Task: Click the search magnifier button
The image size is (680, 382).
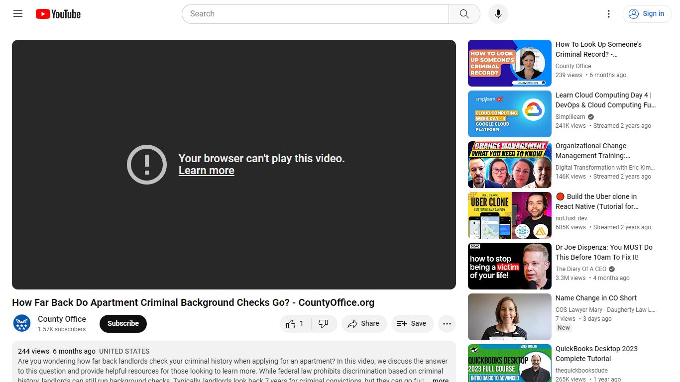Action: [464, 14]
